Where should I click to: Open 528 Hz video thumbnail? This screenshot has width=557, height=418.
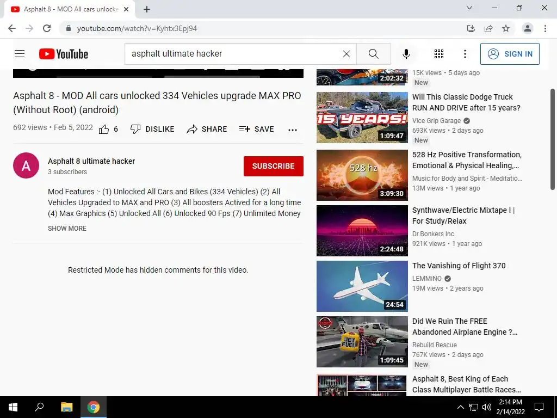point(362,175)
